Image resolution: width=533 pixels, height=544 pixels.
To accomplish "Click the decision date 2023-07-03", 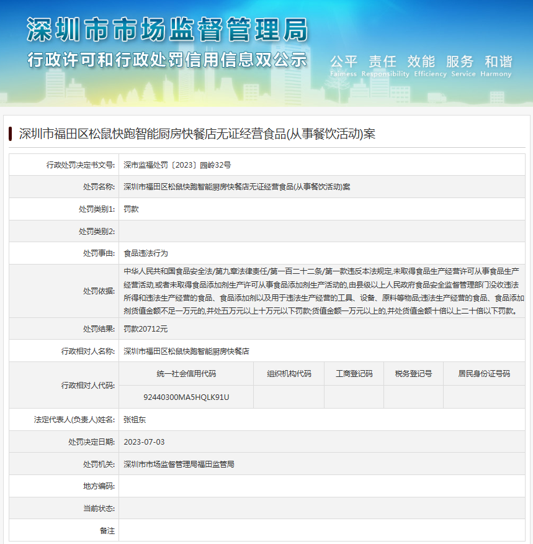I will 144,442.
